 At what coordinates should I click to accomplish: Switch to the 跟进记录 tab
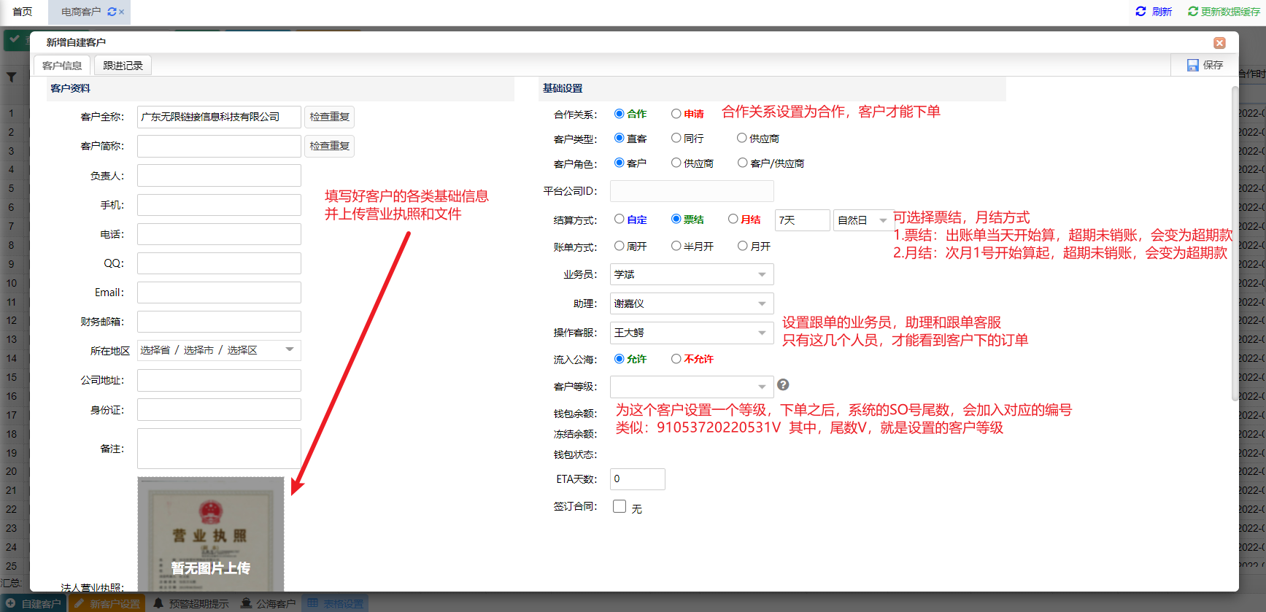click(123, 66)
